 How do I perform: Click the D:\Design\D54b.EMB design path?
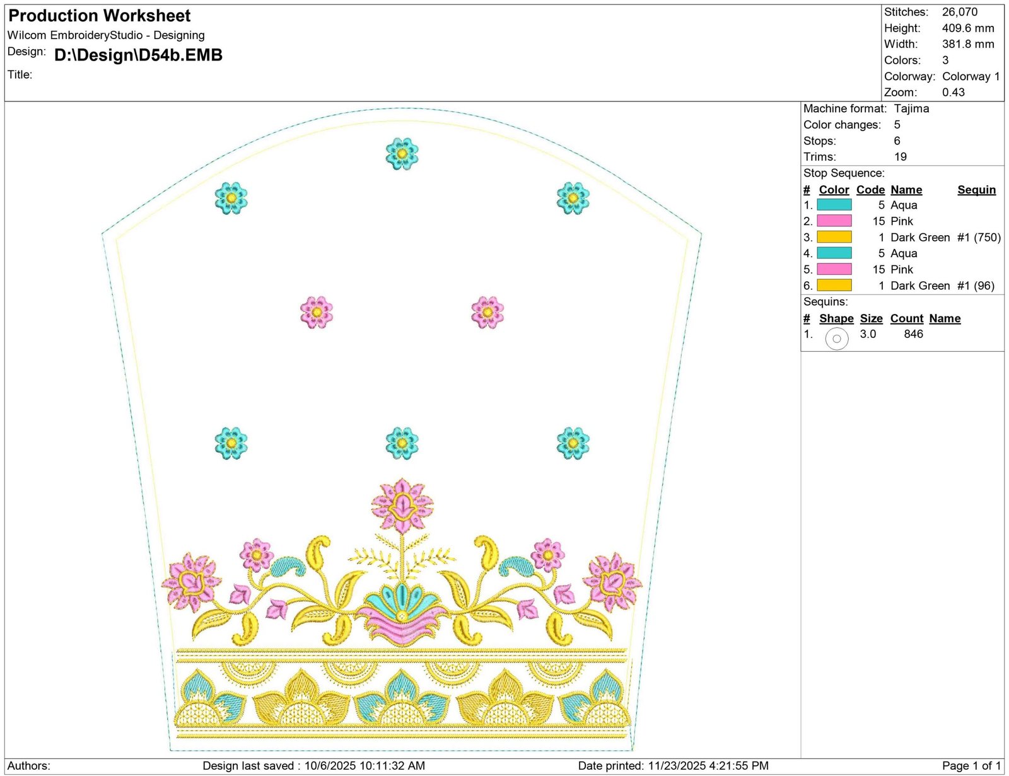(x=138, y=55)
